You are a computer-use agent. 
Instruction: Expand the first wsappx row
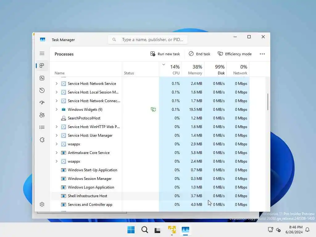(x=57, y=144)
